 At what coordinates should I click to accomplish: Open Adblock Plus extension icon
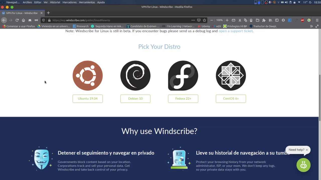click(302, 20)
